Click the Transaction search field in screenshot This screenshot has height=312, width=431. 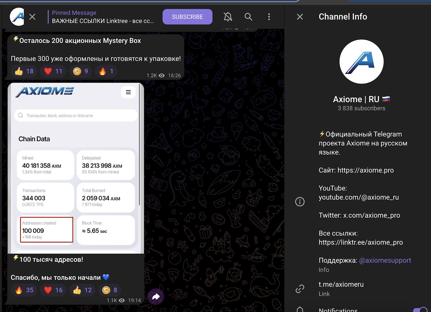[x=76, y=116]
